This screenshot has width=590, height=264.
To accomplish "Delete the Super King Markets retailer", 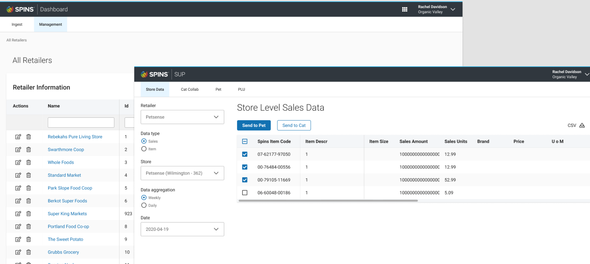I will pos(28,214).
